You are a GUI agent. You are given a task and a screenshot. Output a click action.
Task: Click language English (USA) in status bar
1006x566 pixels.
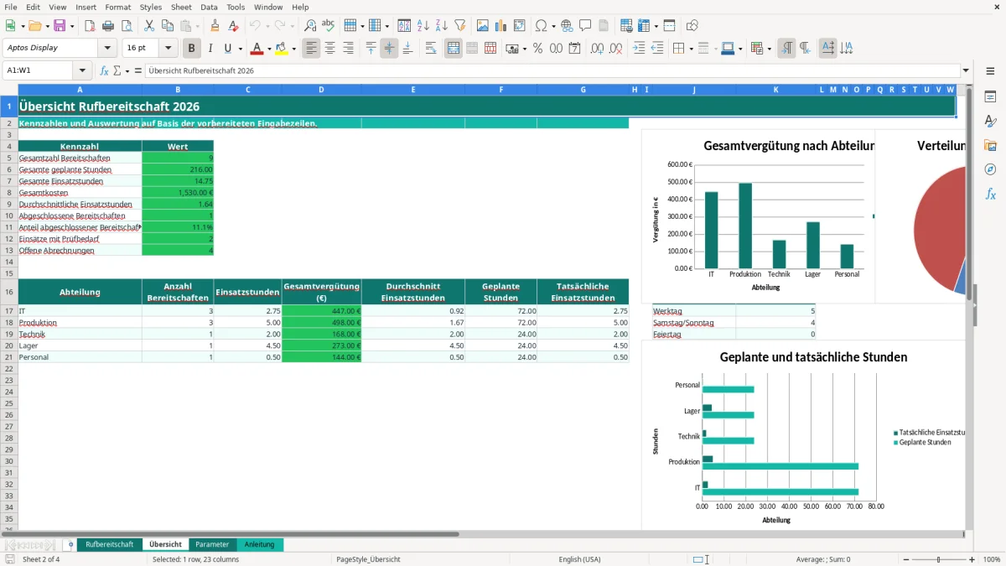580,559
